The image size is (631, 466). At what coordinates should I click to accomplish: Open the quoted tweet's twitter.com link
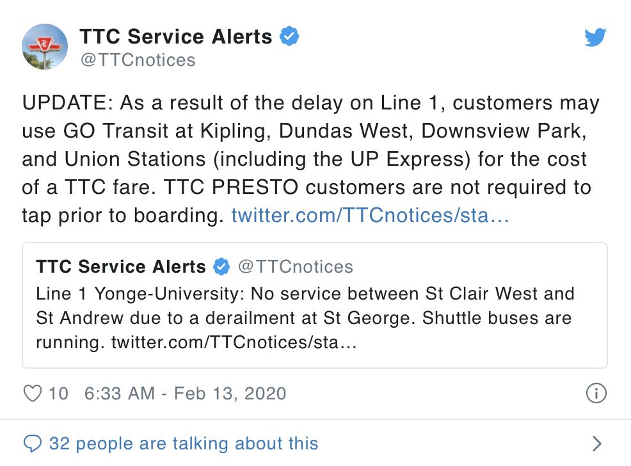tap(233, 343)
